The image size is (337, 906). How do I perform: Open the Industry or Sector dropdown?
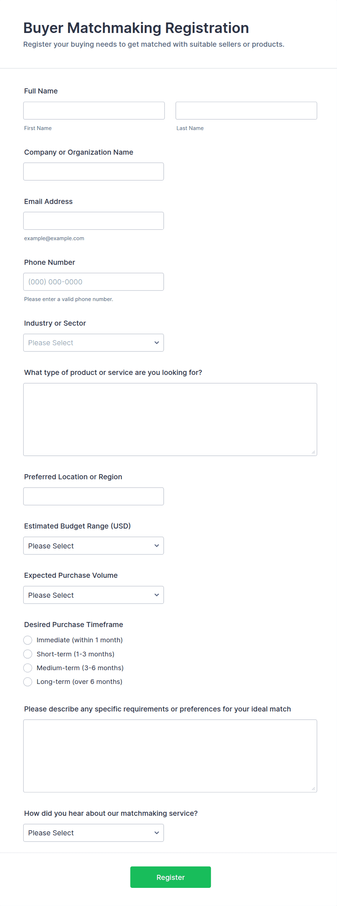[93, 342]
